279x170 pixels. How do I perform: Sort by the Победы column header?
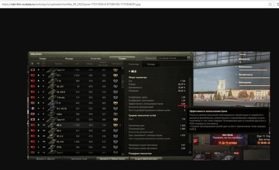(x=89, y=64)
